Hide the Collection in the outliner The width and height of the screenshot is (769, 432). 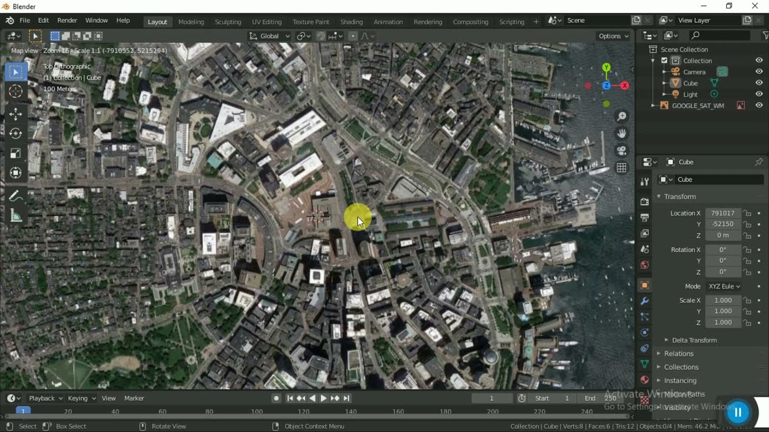point(759,61)
